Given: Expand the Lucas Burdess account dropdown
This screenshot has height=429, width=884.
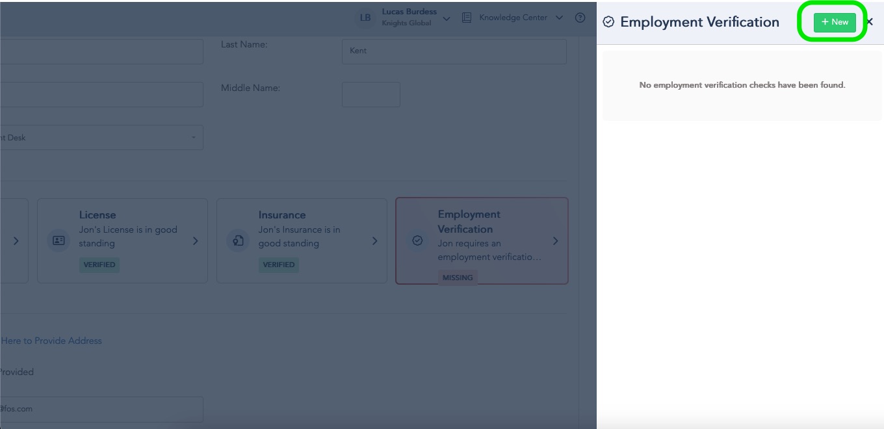Looking at the screenshot, I should 447,19.
